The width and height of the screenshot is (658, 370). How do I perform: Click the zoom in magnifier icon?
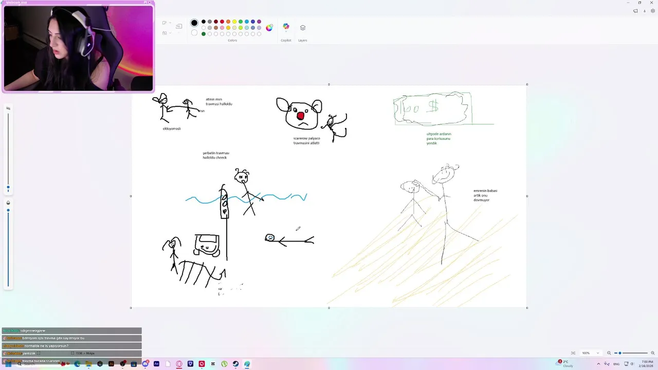tap(653, 353)
